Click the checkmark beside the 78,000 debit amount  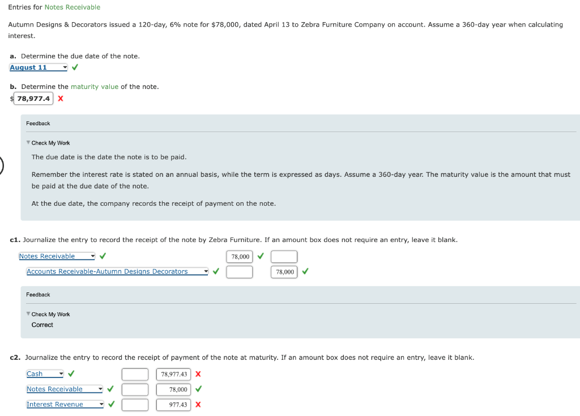pyautogui.click(x=260, y=256)
